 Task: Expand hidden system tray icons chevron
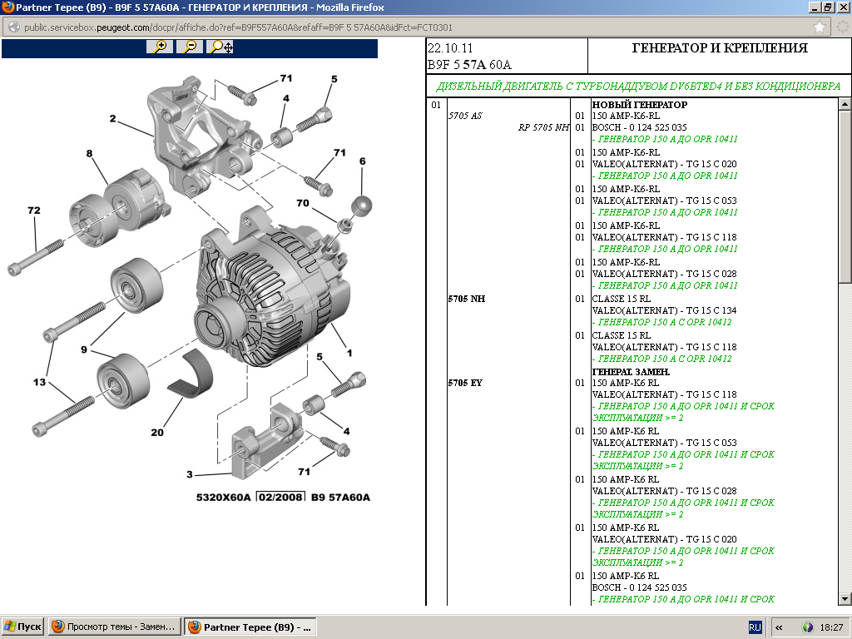click(779, 627)
